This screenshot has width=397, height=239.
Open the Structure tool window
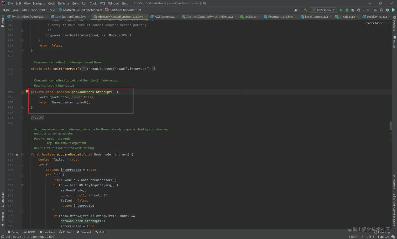(x=3, y=200)
